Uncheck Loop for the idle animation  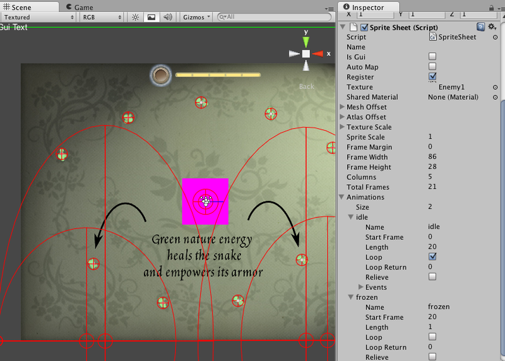click(432, 257)
